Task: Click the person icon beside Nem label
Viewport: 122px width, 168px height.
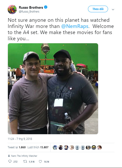Action: point(9,156)
